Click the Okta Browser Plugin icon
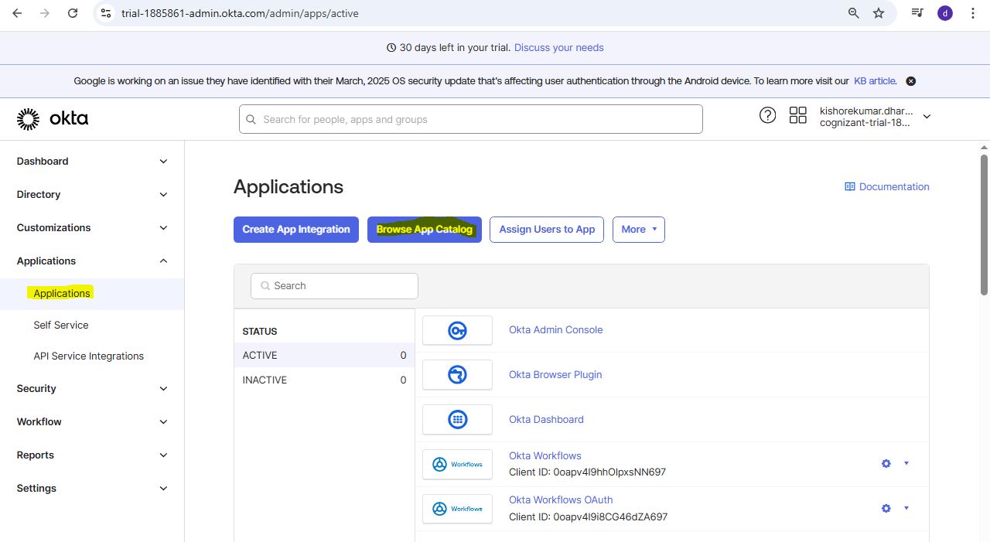990x542 pixels. [457, 375]
